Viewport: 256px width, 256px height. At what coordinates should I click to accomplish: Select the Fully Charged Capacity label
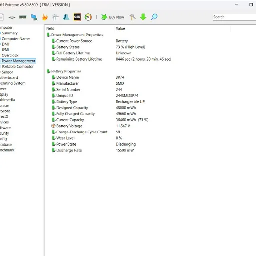tap(75, 114)
